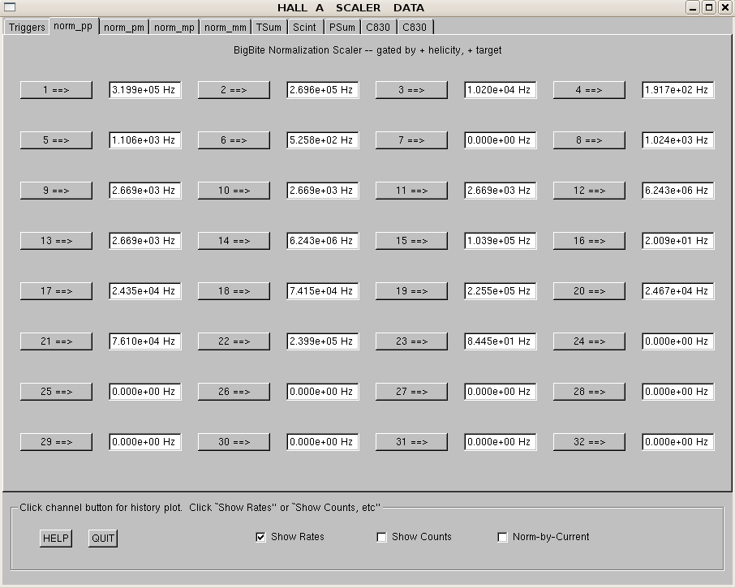735x588 pixels.
Task: Select the norm_pp tab
Action: click(x=73, y=26)
